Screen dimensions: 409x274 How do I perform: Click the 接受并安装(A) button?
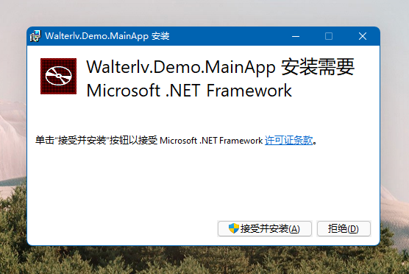pos(265,229)
